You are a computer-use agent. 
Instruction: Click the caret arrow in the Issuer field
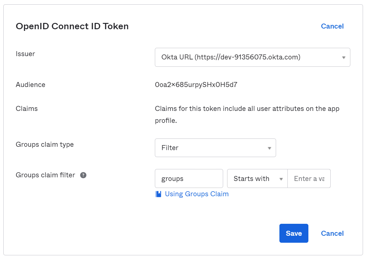343,57
